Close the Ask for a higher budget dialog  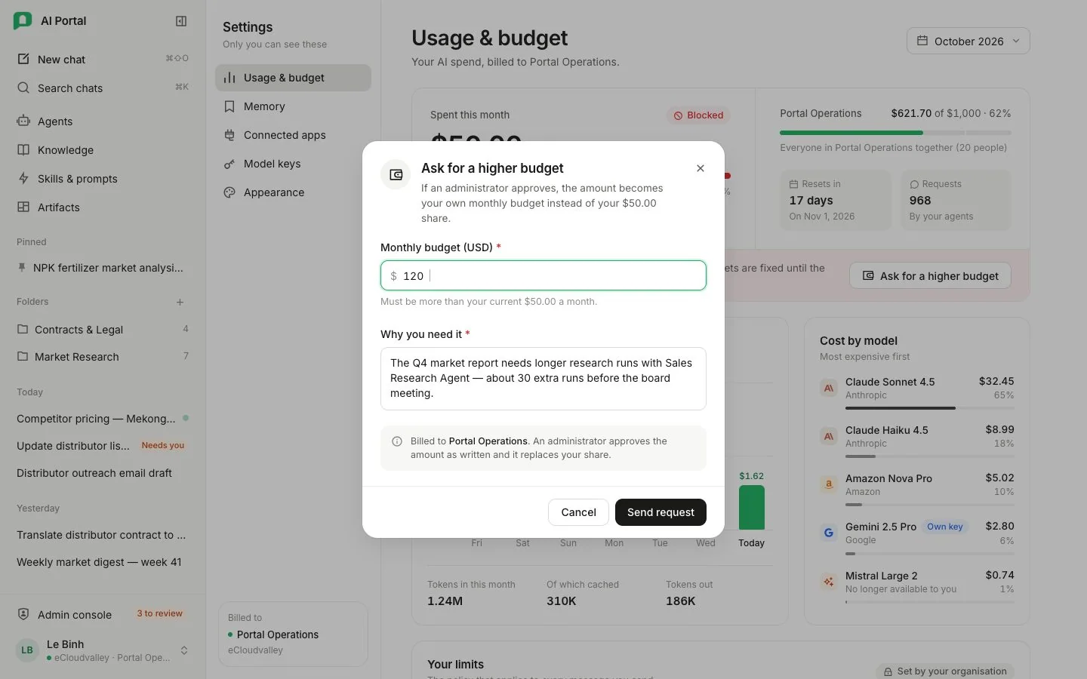coord(701,168)
